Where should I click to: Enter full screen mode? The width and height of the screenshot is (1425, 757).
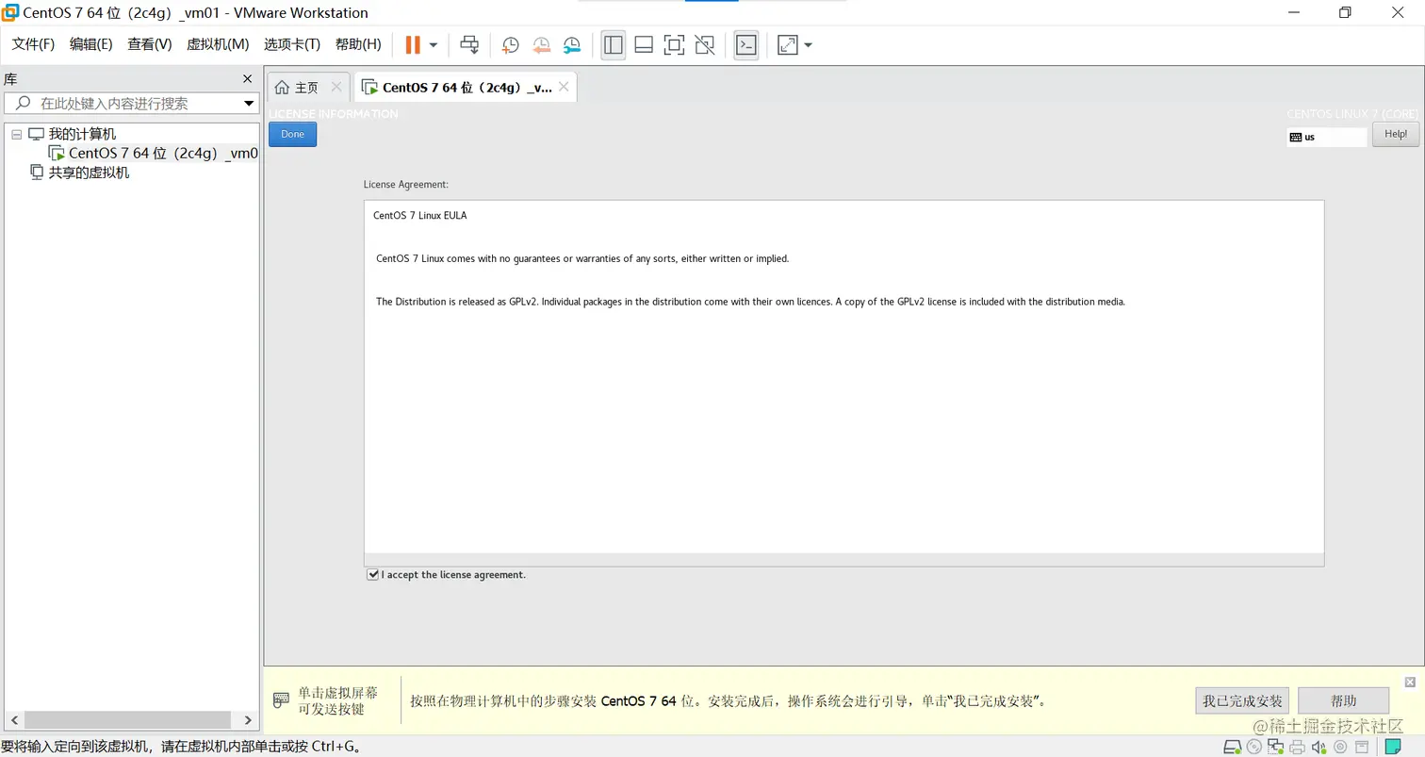point(674,44)
